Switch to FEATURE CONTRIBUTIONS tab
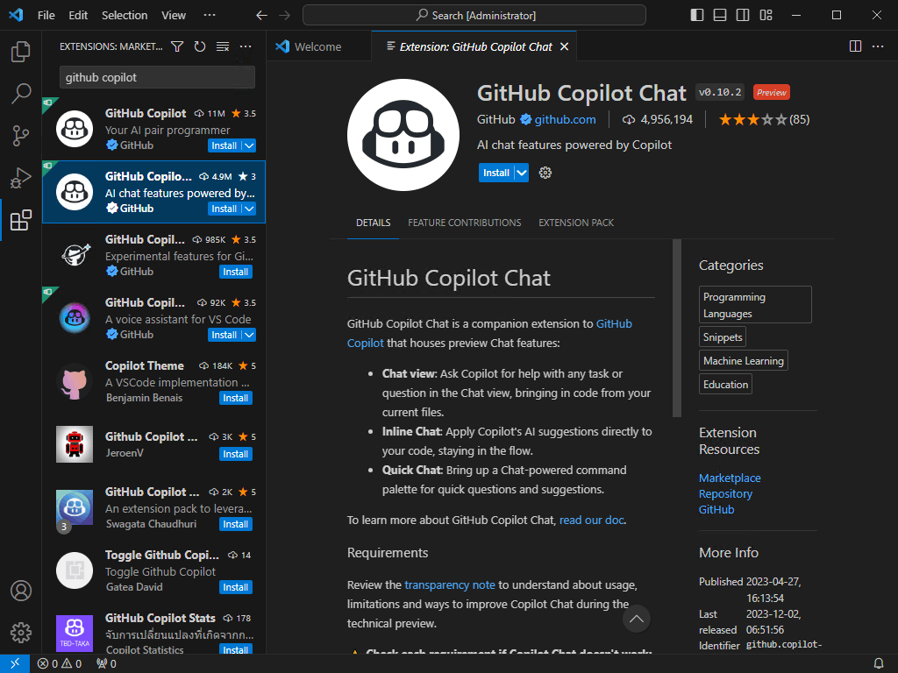Viewport: 898px width, 673px height. pyautogui.click(x=465, y=223)
